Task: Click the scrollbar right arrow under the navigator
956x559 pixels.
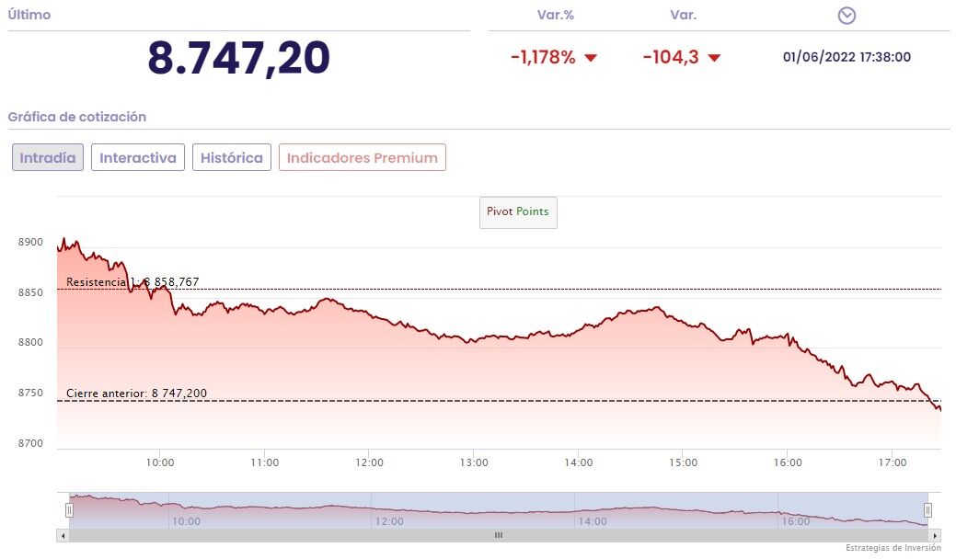Action: 935,535
